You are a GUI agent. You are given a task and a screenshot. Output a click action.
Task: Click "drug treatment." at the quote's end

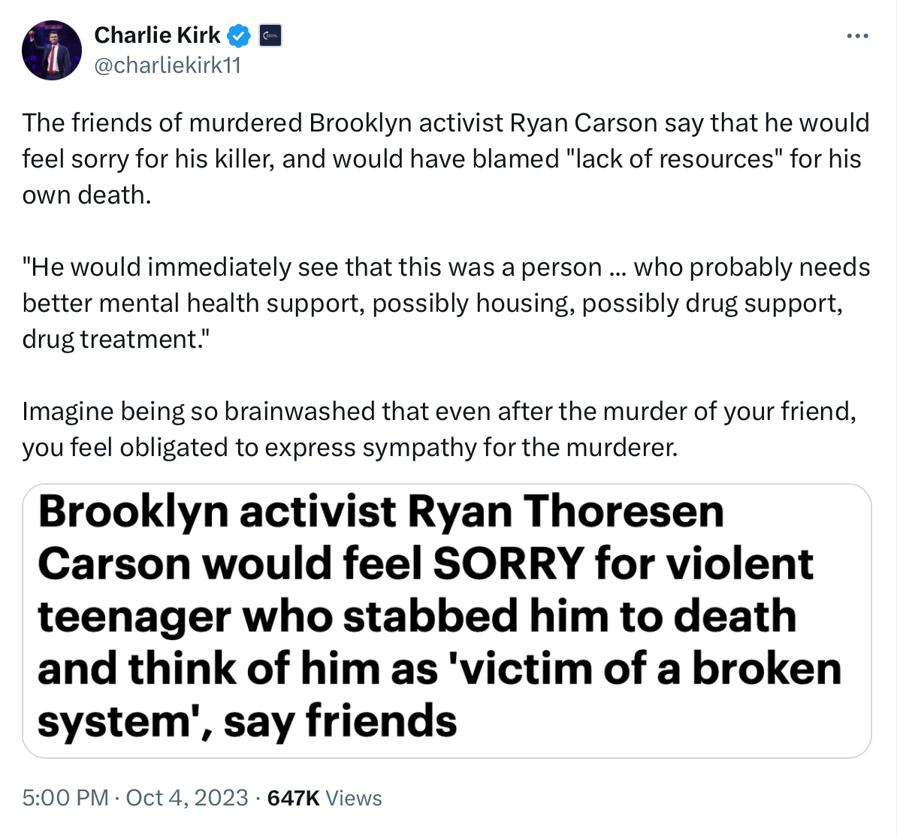[116, 339]
